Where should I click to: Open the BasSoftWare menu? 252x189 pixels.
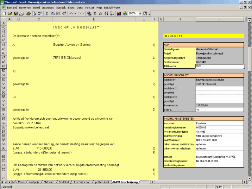pos(112,7)
